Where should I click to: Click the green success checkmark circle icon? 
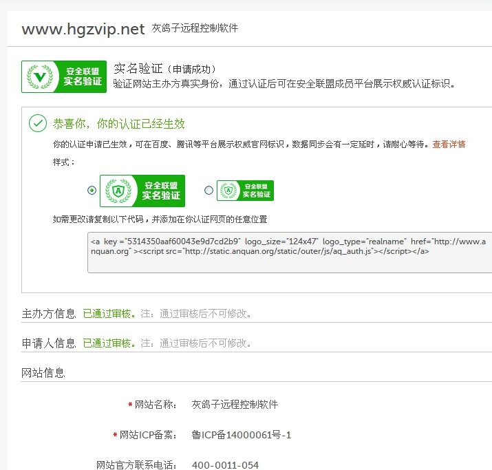click(x=38, y=123)
